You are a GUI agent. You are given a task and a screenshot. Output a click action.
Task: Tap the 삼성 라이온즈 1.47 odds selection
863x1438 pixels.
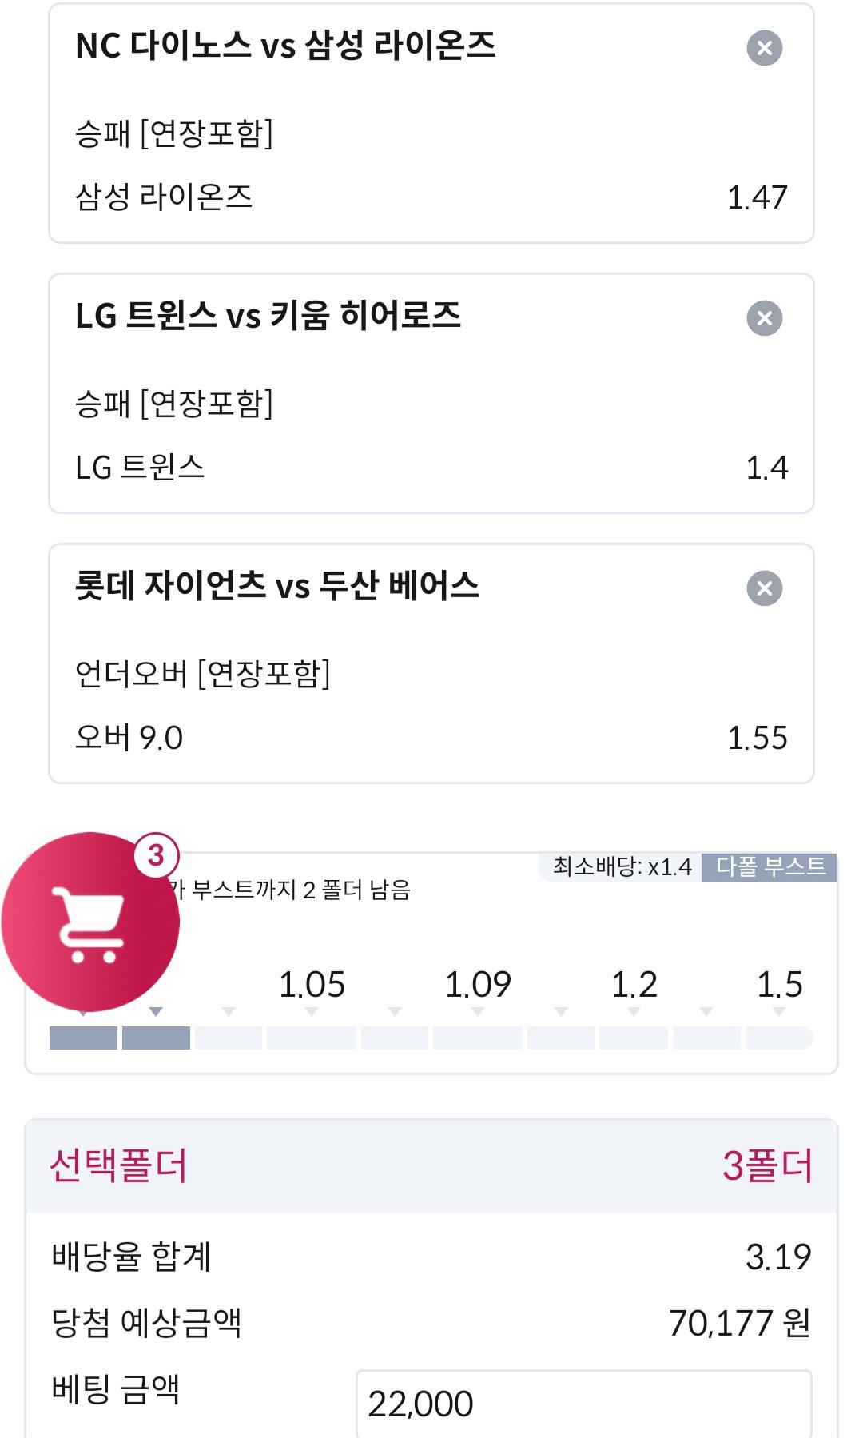pos(431,197)
